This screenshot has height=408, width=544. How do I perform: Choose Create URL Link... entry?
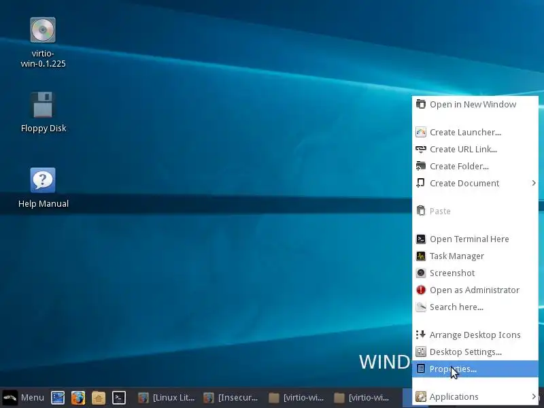(x=475, y=149)
